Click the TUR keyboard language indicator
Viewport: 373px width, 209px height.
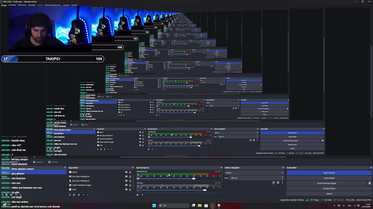349,206
